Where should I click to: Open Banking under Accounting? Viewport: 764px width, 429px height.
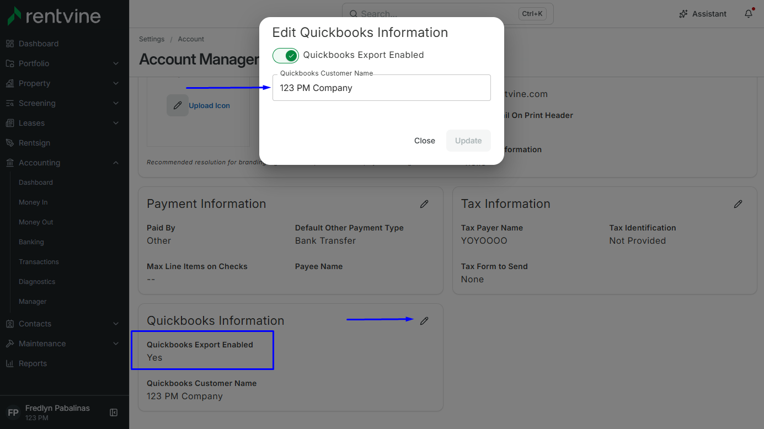click(31, 242)
